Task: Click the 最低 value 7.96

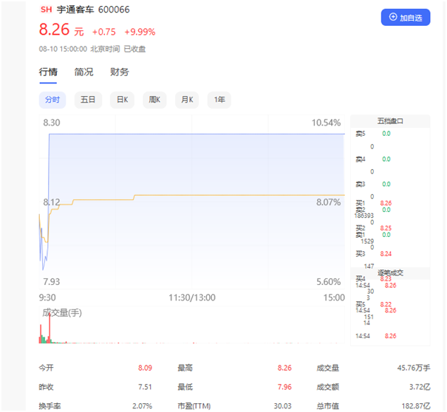Action: (284, 387)
